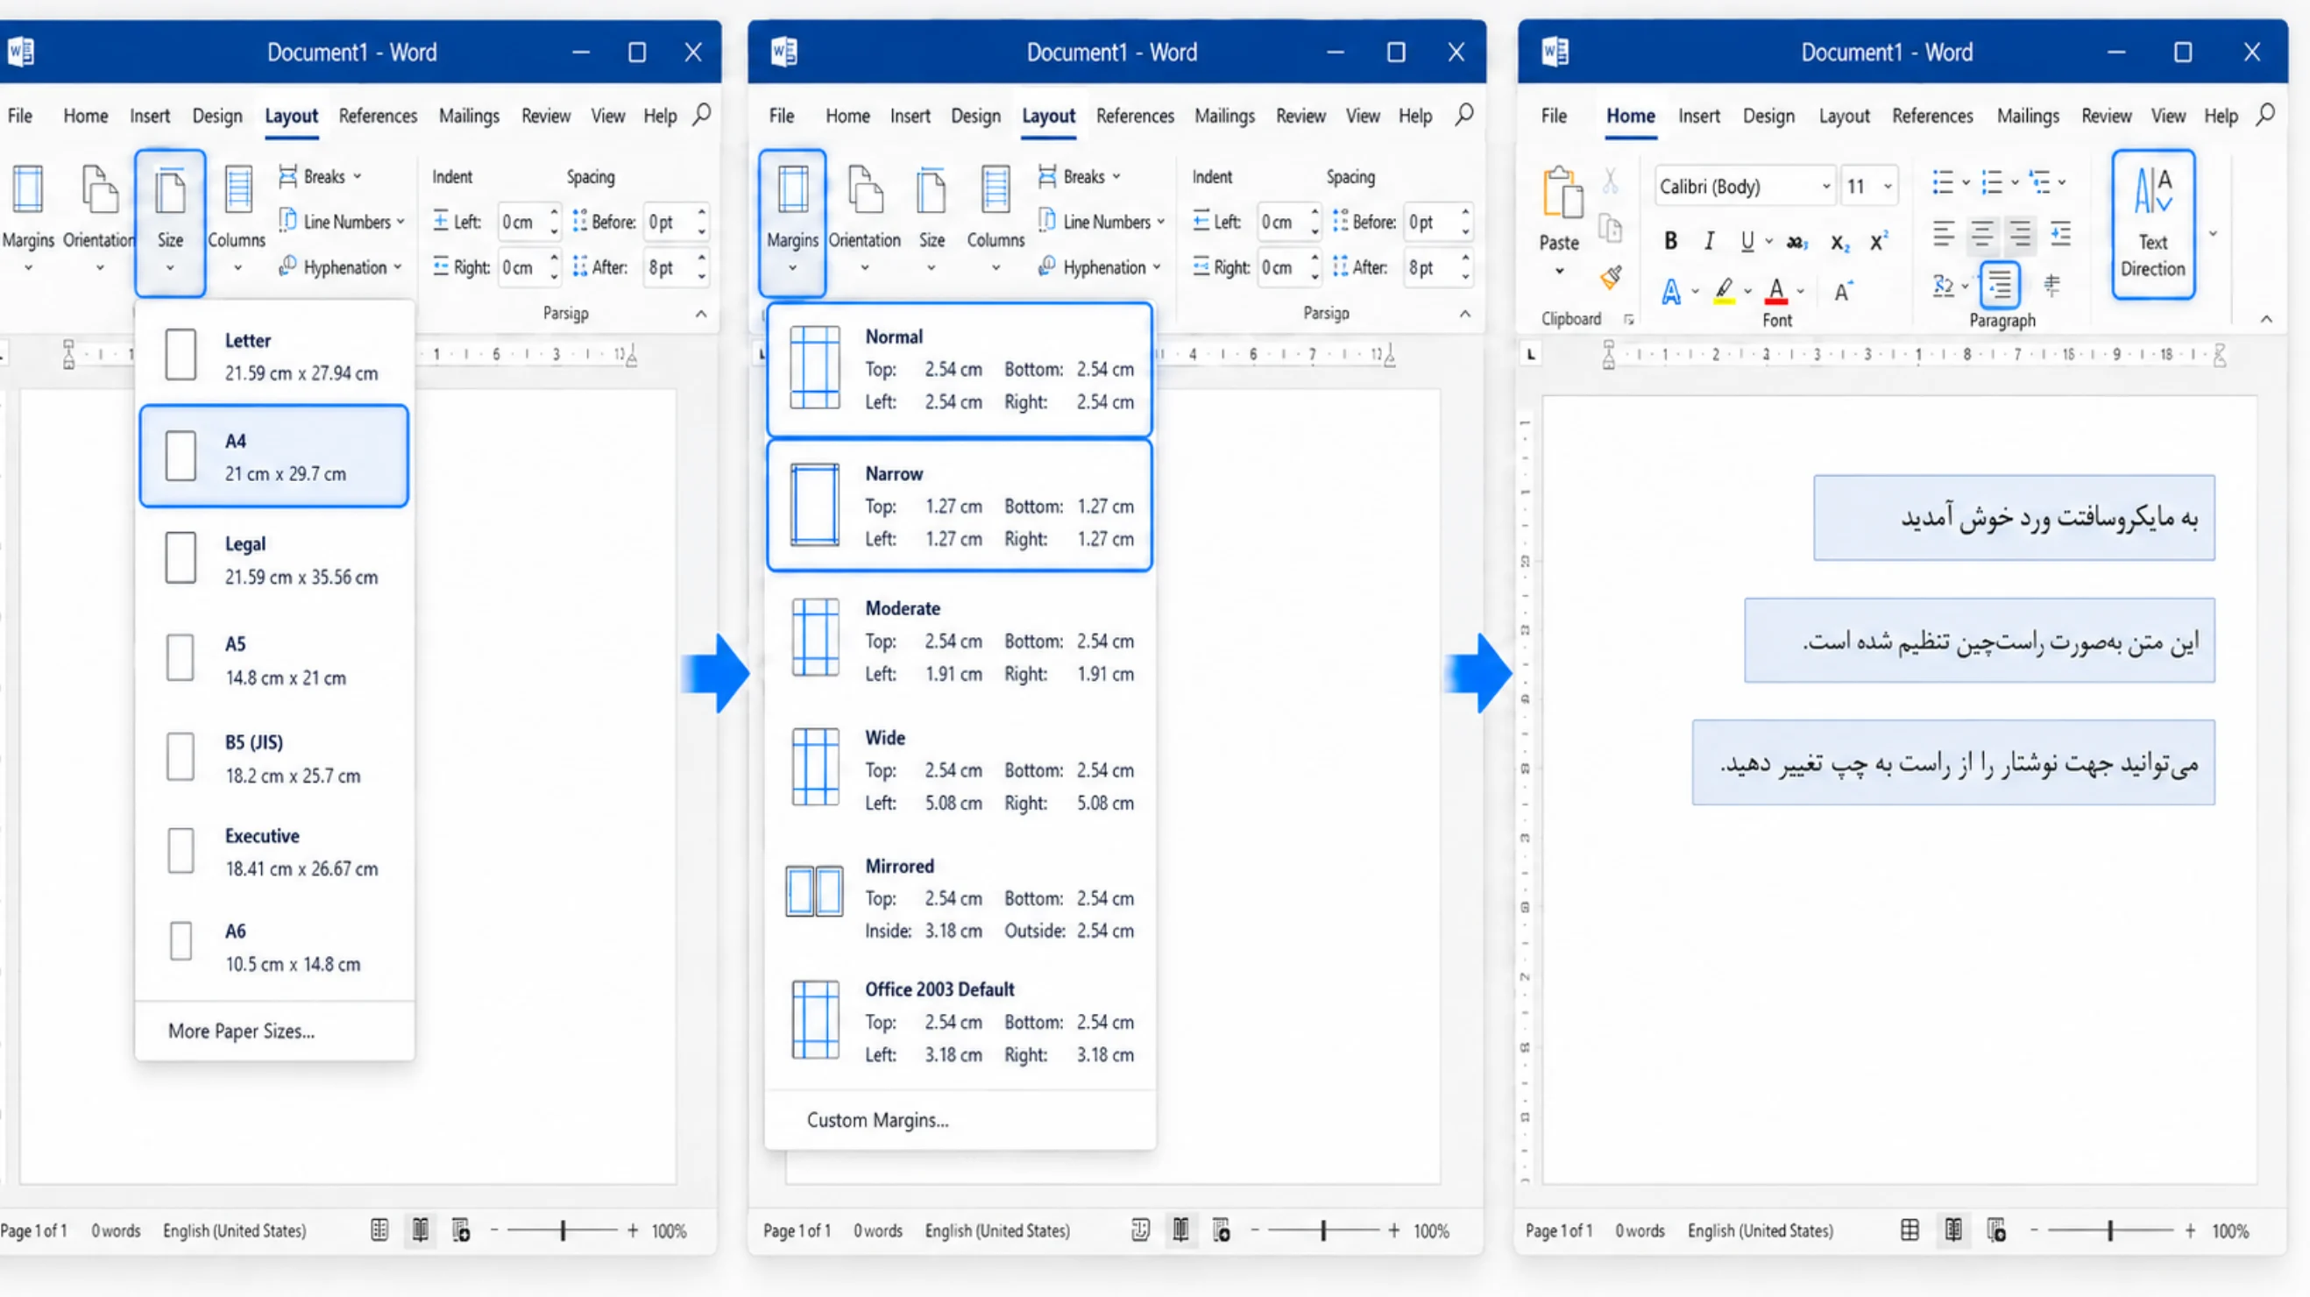Click the Web Layout view icon in the Home-tab window

(1996, 1230)
